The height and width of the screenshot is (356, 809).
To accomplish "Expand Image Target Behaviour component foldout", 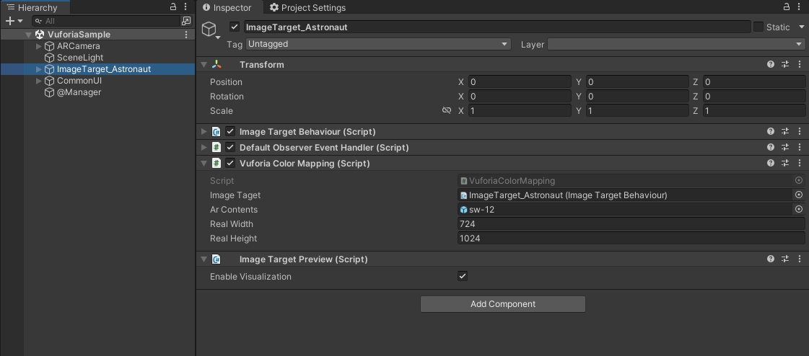I will pos(204,132).
